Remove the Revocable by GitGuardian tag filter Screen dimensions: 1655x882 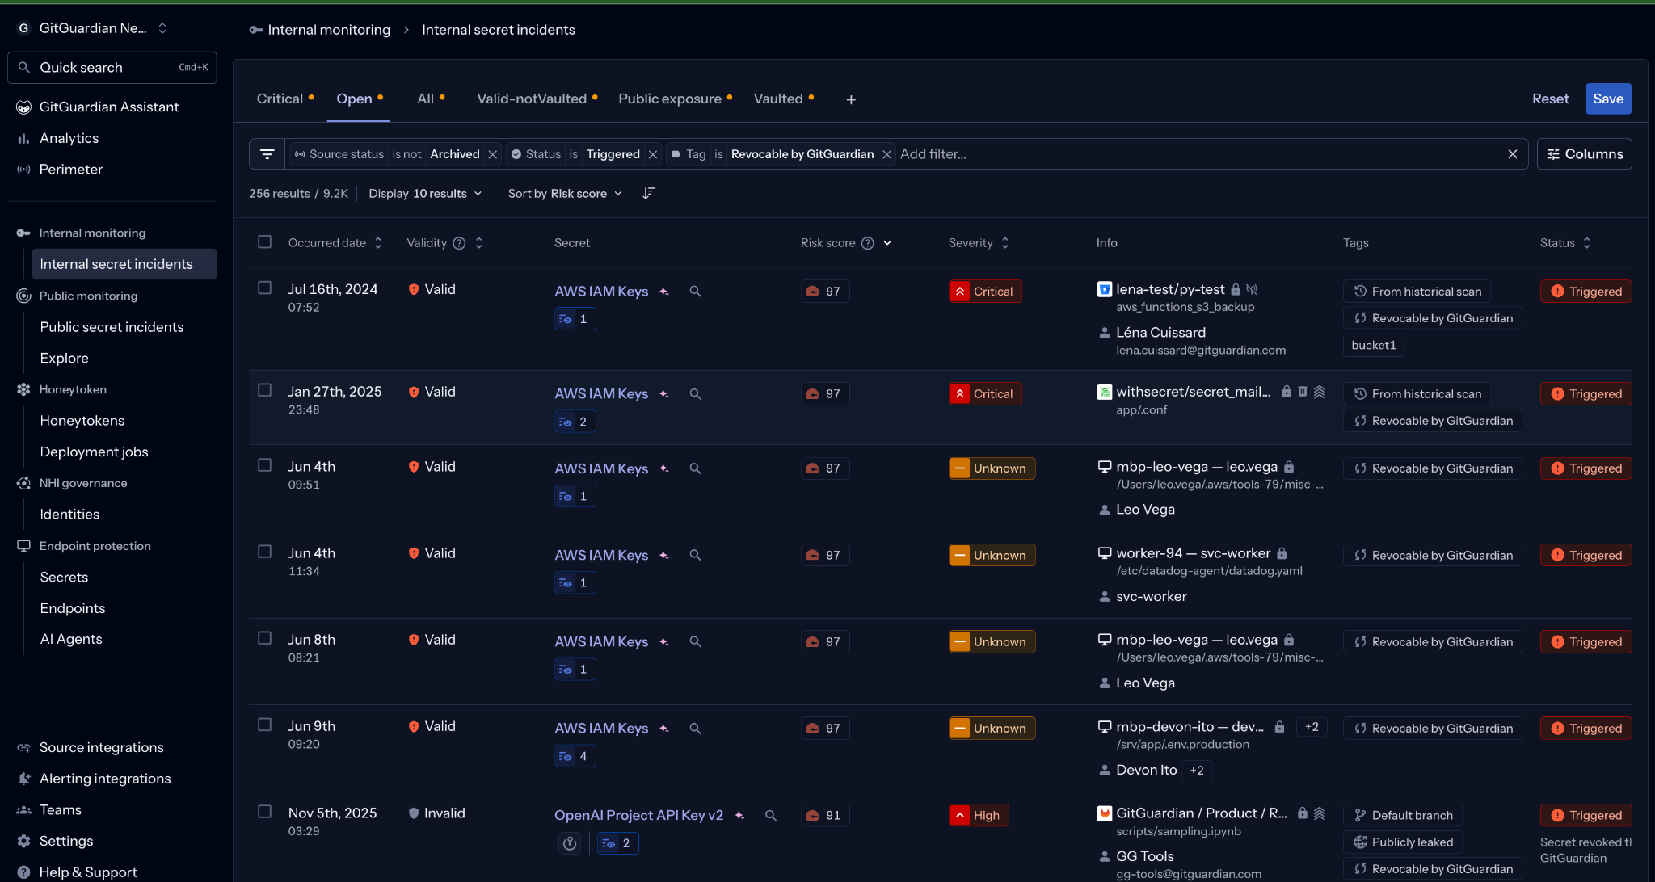coord(886,154)
